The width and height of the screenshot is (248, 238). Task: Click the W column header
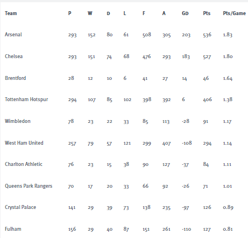click(x=90, y=13)
